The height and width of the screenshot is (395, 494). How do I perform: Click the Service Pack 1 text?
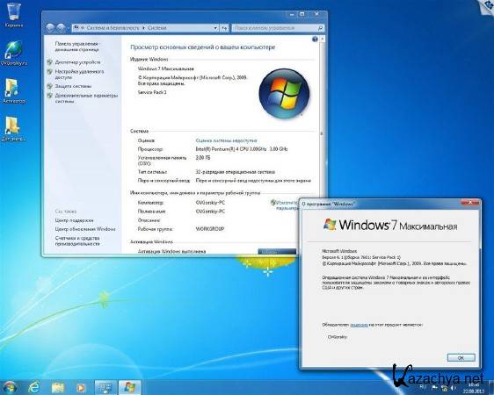(152, 92)
